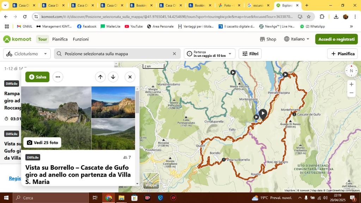Click the map zoom in plus button
This screenshot has height=203, width=361.
pyautogui.click(x=351, y=84)
